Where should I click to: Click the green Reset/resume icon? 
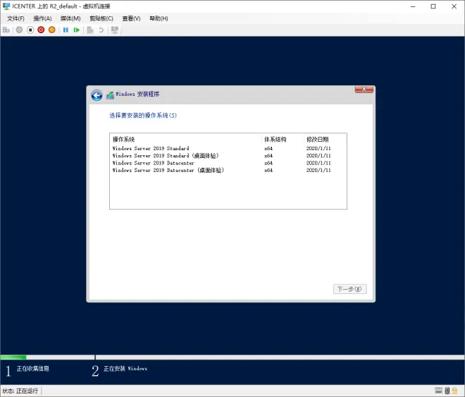coord(77,30)
